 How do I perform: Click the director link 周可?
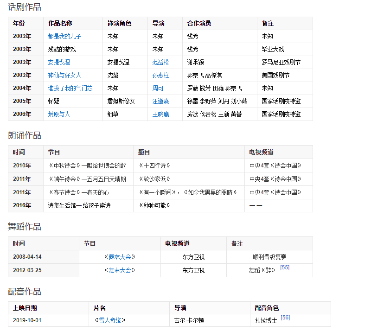[158, 88]
